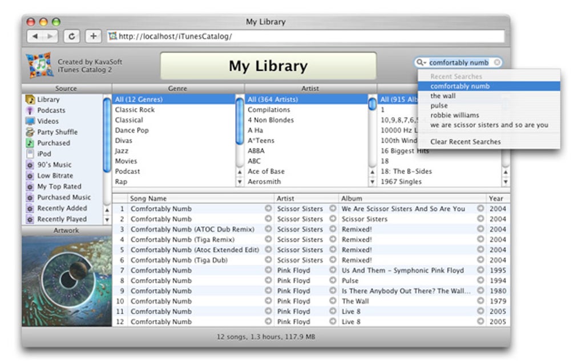Click the '12 songs, 1.3 hours, 117.9 MB' status text
This screenshot has height=364, width=582.
[266, 337]
